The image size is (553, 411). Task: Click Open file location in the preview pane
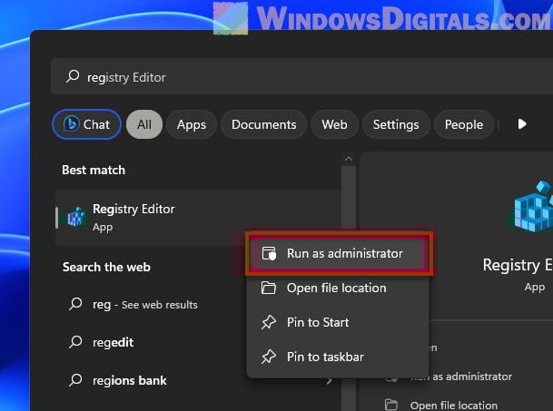pyautogui.click(x=454, y=406)
